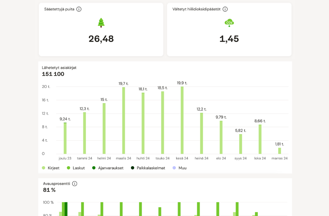Image resolution: width=329 pixels, height=216 pixels.
Task: Open info tooltip for Vältetyt hiilidioksidipäästöt
Action: (225, 9)
